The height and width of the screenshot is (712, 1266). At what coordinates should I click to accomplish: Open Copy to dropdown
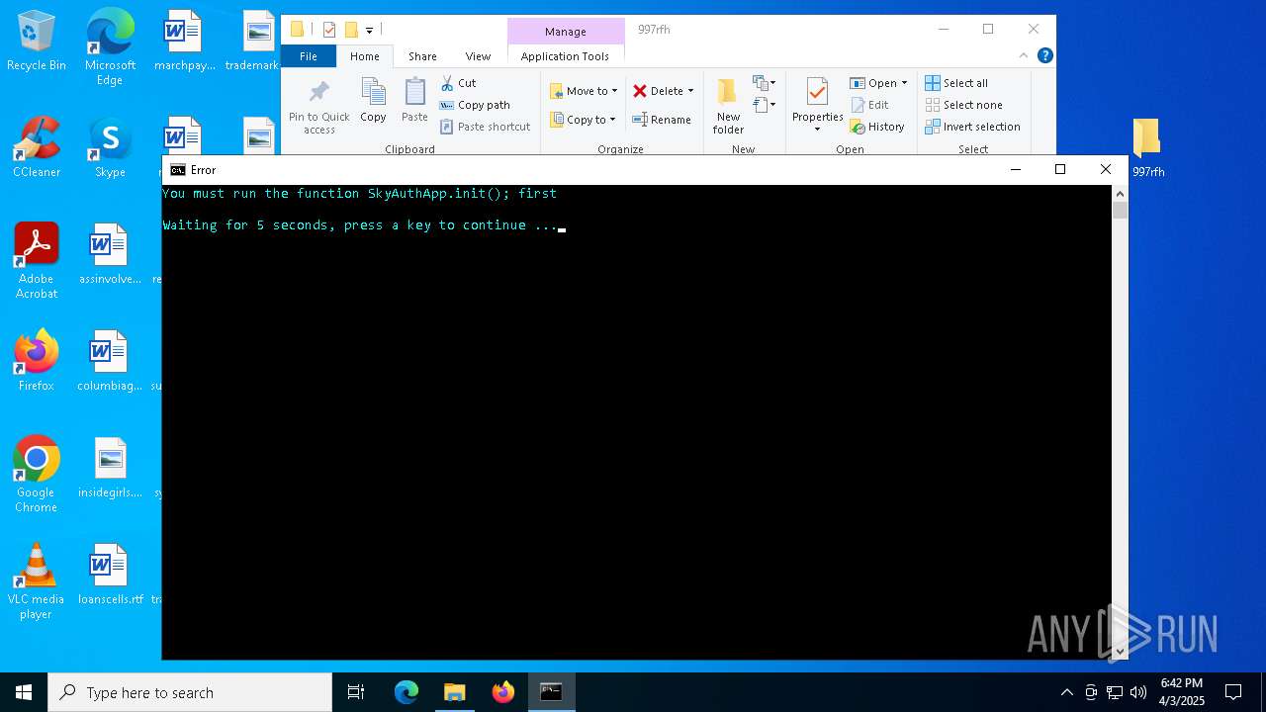coord(583,120)
